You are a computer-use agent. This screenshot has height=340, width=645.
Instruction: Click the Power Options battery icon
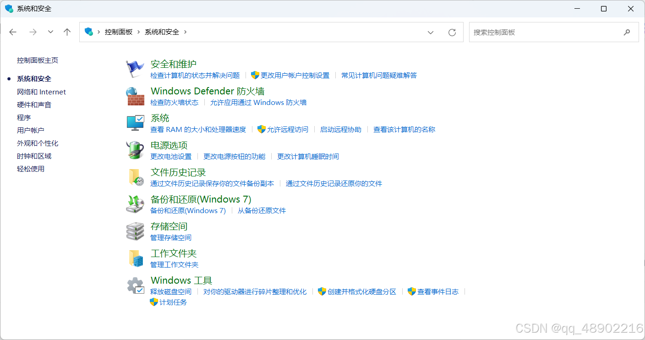(x=135, y=150)
